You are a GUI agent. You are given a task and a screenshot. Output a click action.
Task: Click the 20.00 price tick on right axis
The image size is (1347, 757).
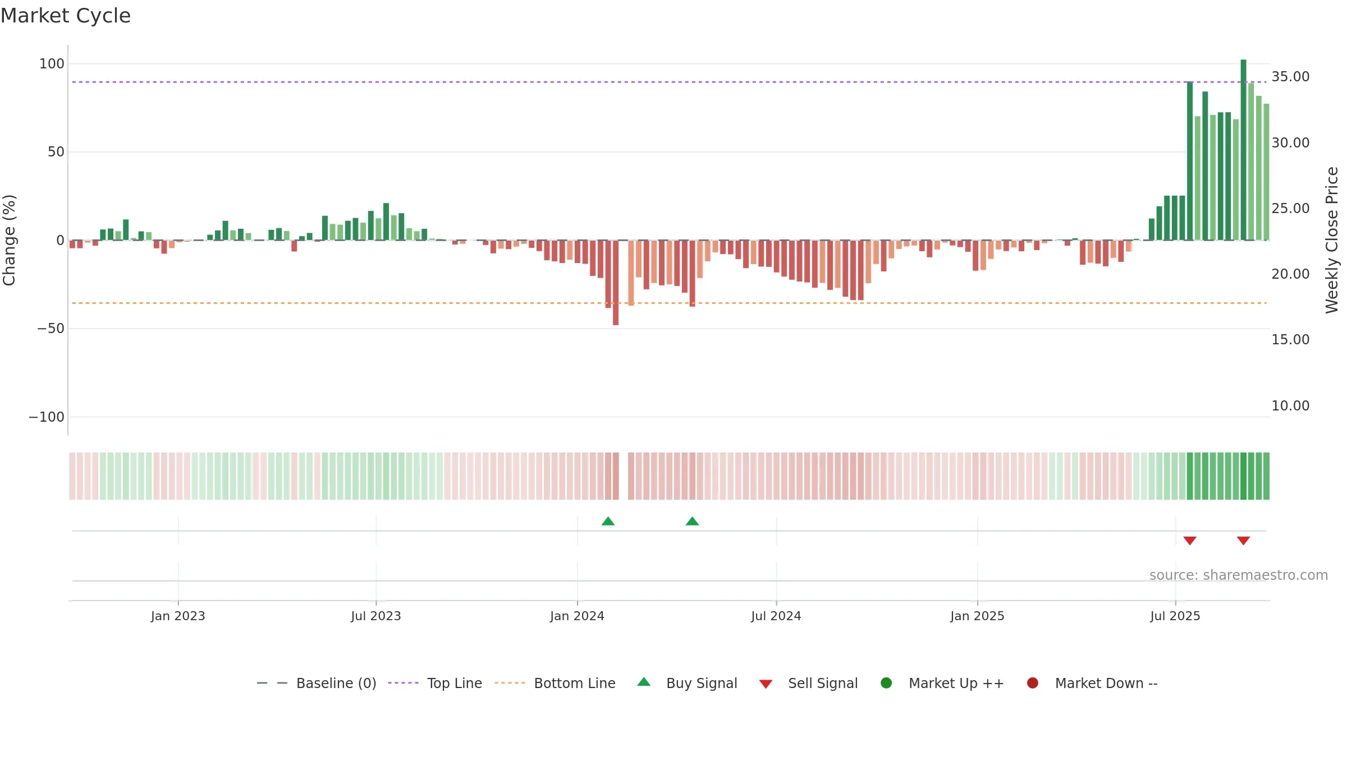tap(1290, 274)
